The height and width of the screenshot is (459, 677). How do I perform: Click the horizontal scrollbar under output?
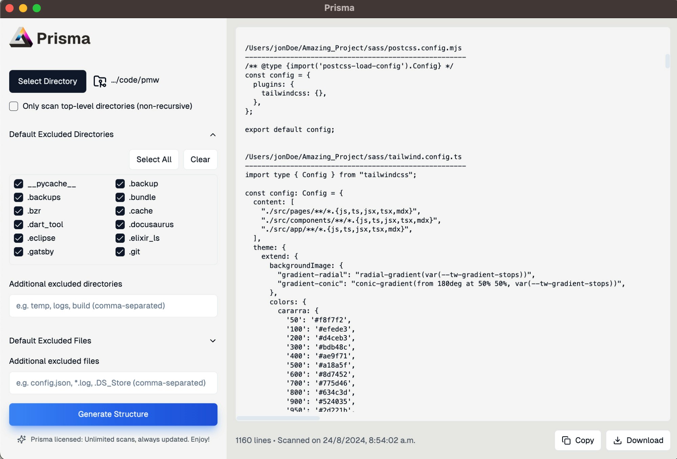pyautogui.click(x=278, y=418)
